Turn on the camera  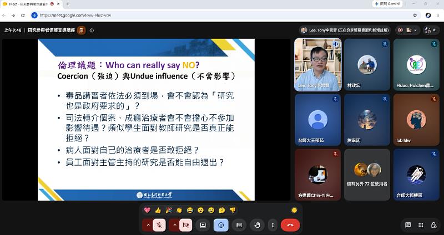[x=186, y=225]
